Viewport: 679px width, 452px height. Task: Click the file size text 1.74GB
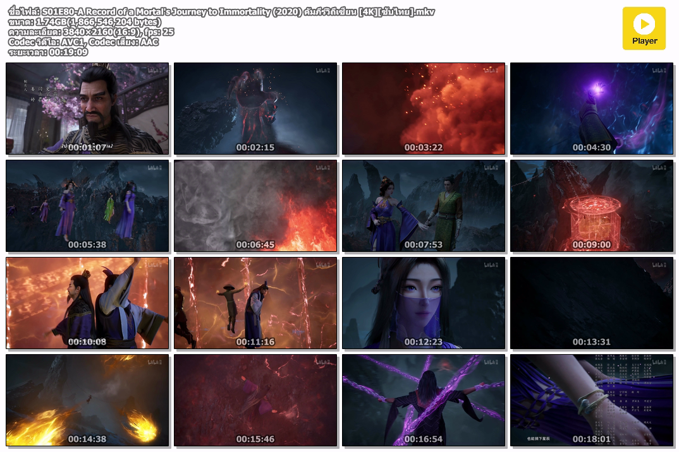coord(50,21)
